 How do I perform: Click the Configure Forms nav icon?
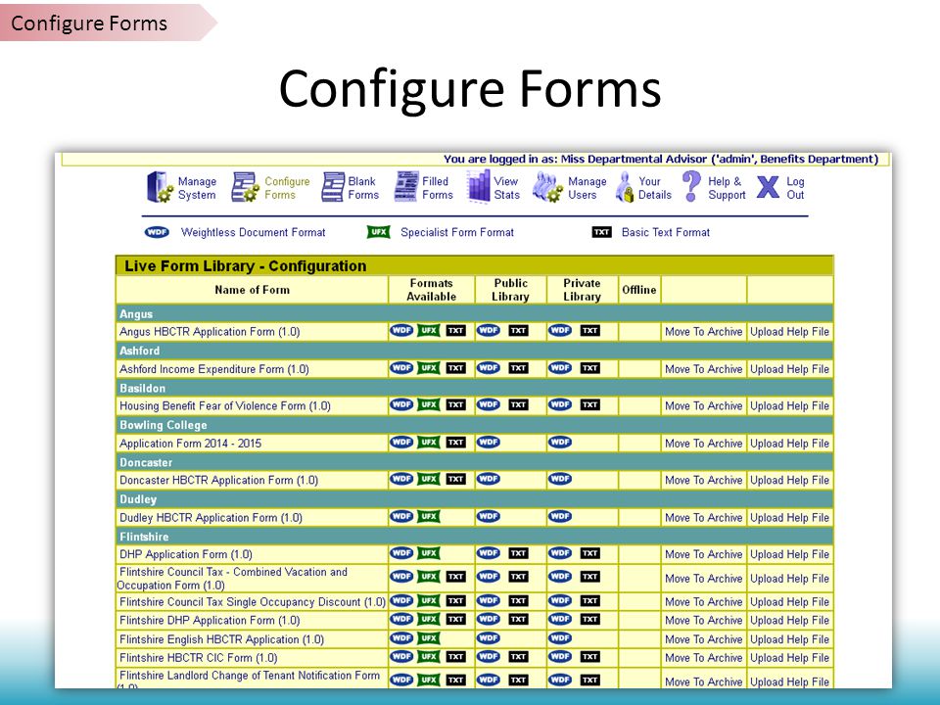point(245,187)
